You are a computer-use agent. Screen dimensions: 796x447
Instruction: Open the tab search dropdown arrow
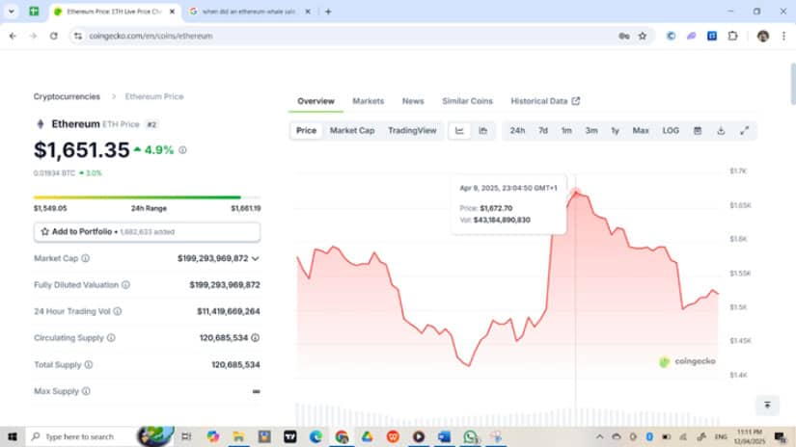click(12, 12)
